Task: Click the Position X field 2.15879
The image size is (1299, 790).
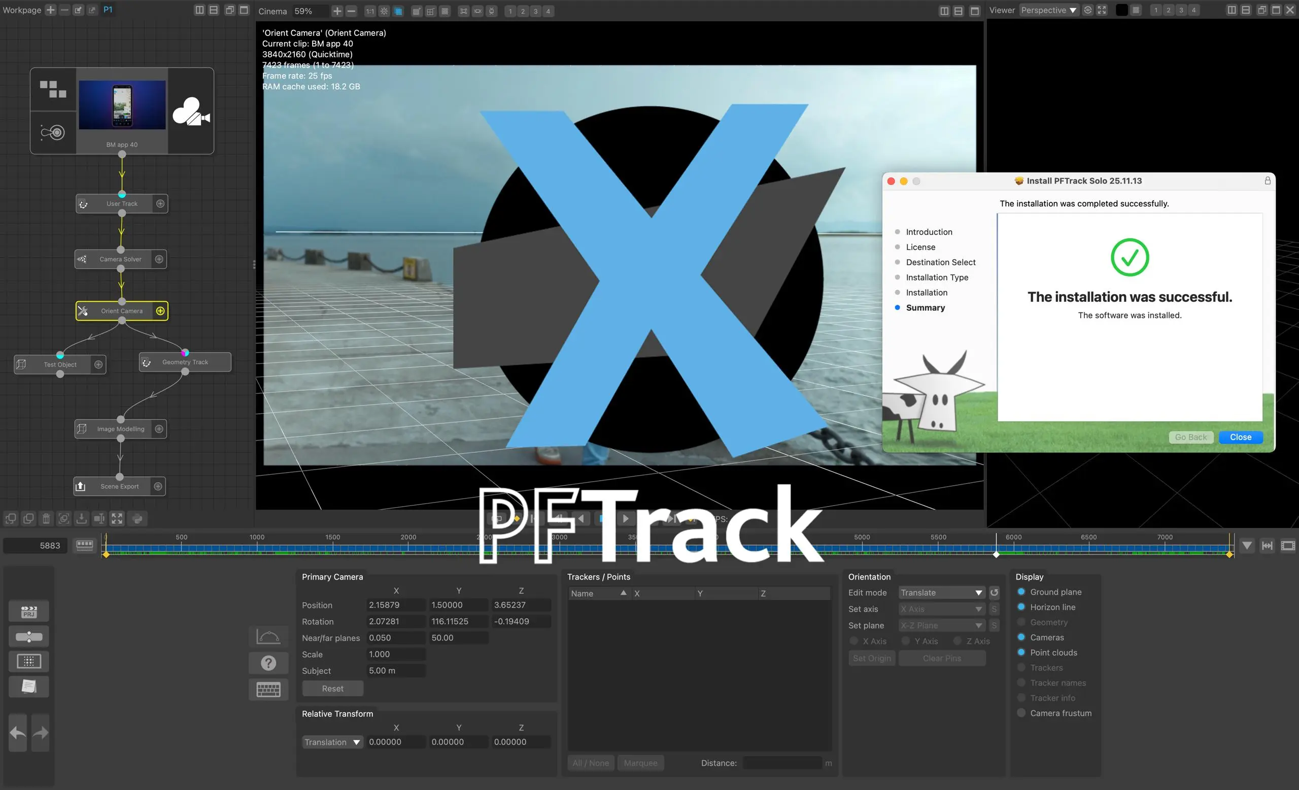Action: (396, 605)
